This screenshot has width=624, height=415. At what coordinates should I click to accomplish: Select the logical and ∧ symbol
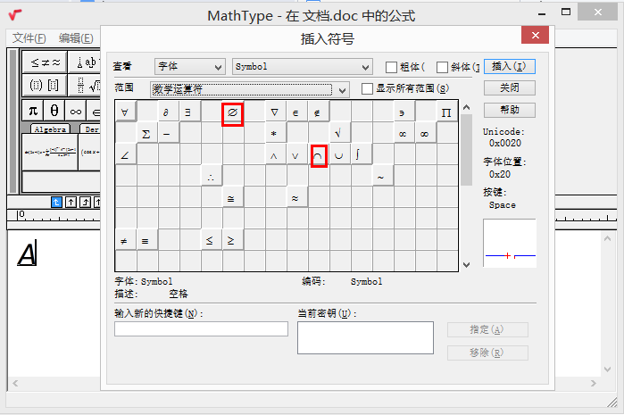tap(275, 154)
